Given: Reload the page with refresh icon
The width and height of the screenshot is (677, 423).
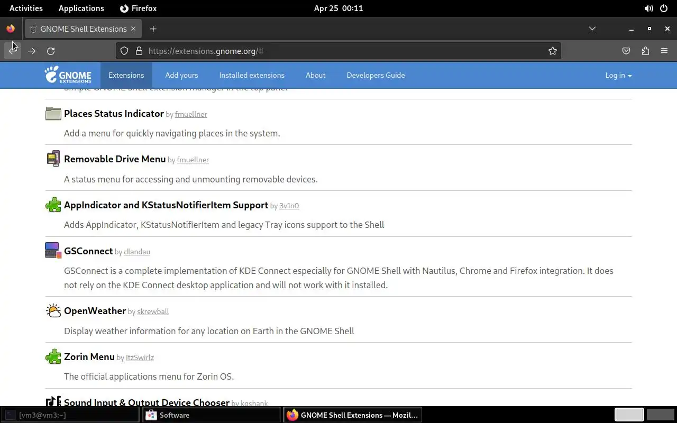Looking at the screenshot, I should click(51, 51).
